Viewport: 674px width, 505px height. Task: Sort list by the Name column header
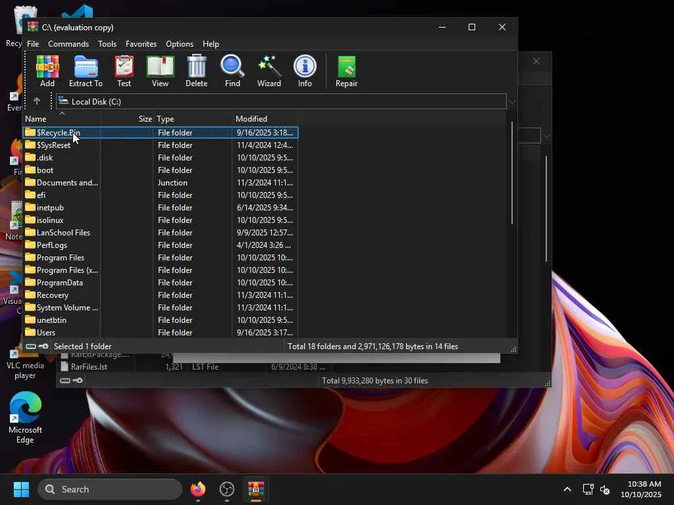coord(36,119)
